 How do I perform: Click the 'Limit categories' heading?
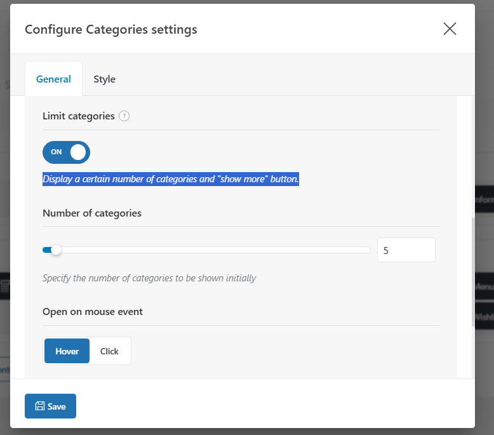[79, 116]
